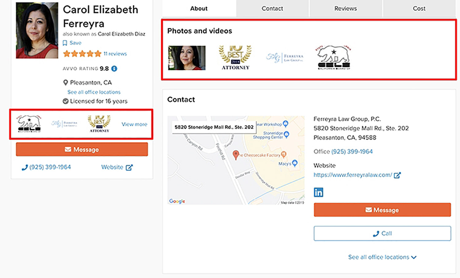Image resolution: width=460 pixels, height=278 pixels.
Task: Open the LinkedIn profile icon
Action: pos(318,192)
